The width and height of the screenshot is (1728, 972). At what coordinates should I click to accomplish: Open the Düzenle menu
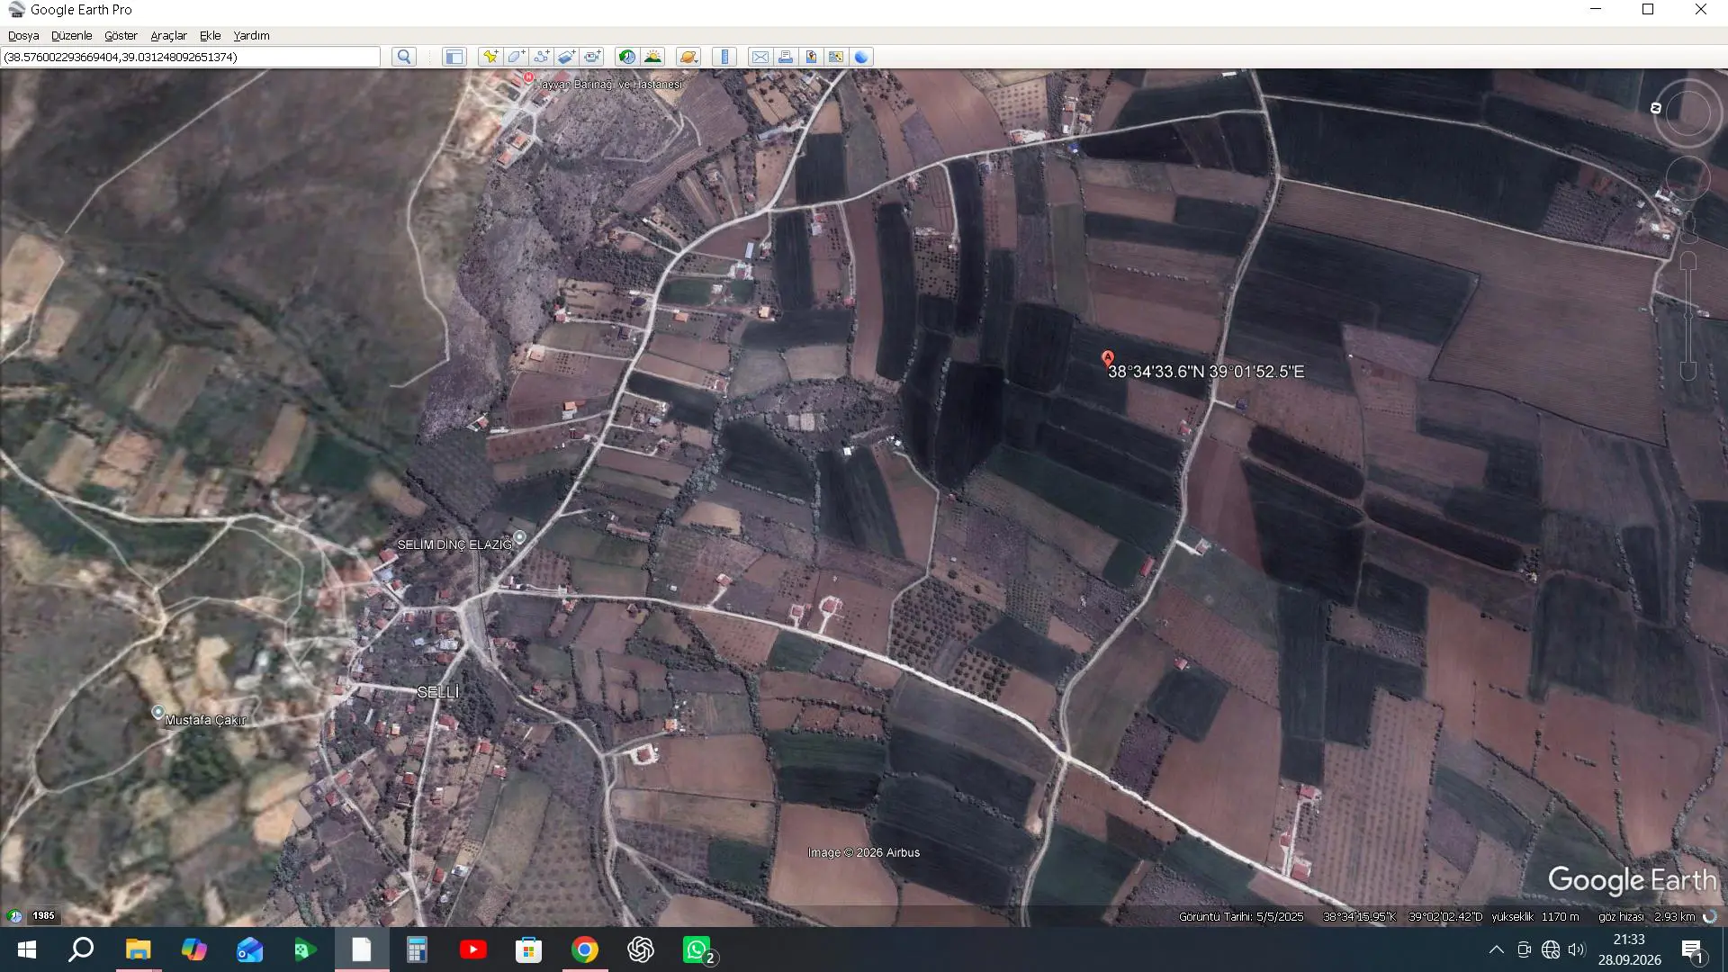coord(71,36)
